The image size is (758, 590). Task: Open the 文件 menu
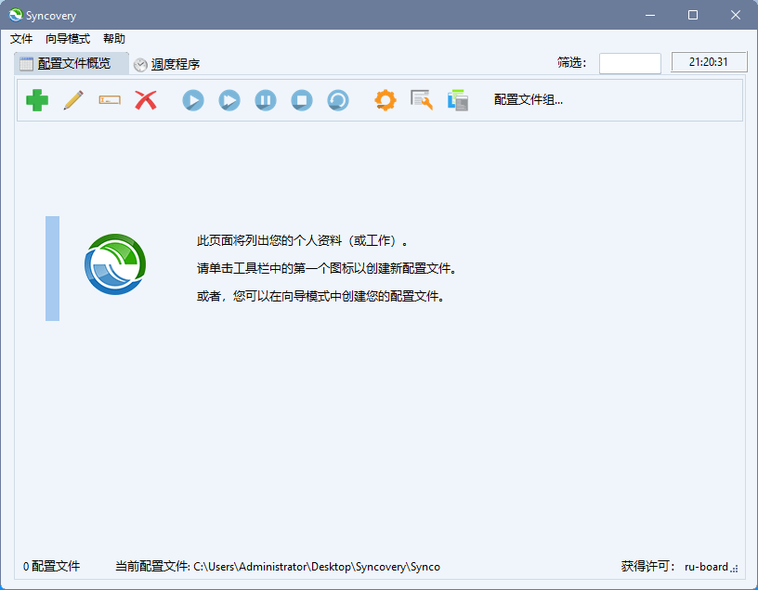(21, 39)
